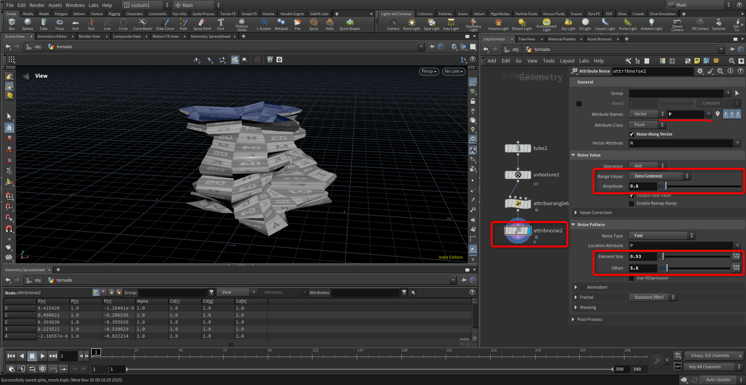Image resolution: width=746 pixels, height=385 pixels.
Task: Click the Element Size input field
Action: coord(643,257)
